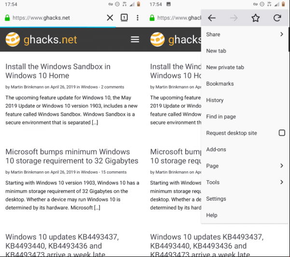The image size is (290, 257).
Task: Tap the do-not-disturb icon in left status bar
Action: point(117,4)
